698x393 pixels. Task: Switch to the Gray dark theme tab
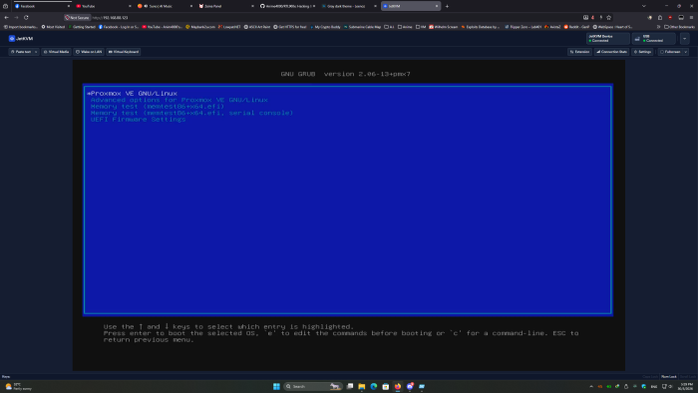349,6
